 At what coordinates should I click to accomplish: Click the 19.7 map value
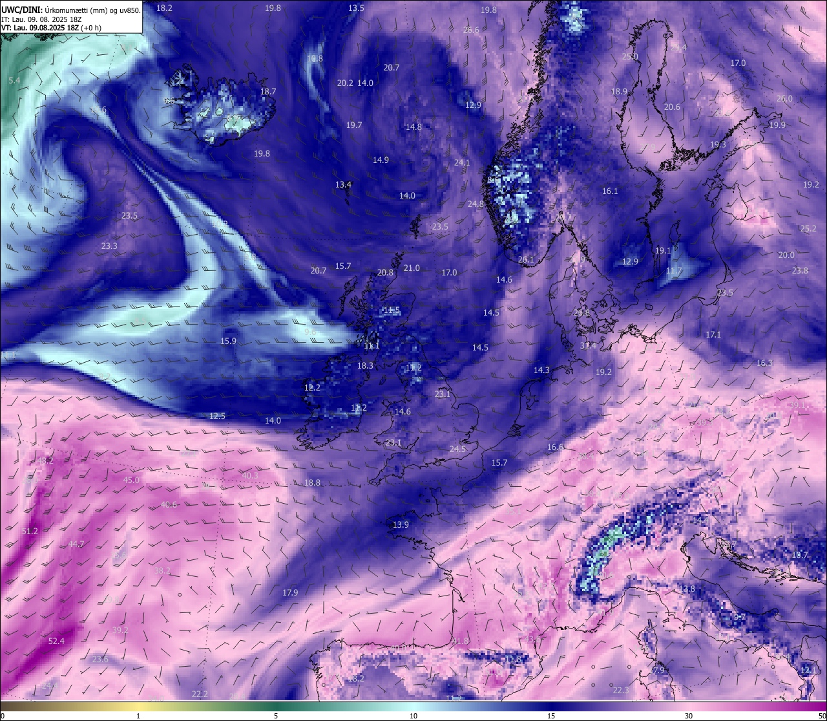click(354, 125)
